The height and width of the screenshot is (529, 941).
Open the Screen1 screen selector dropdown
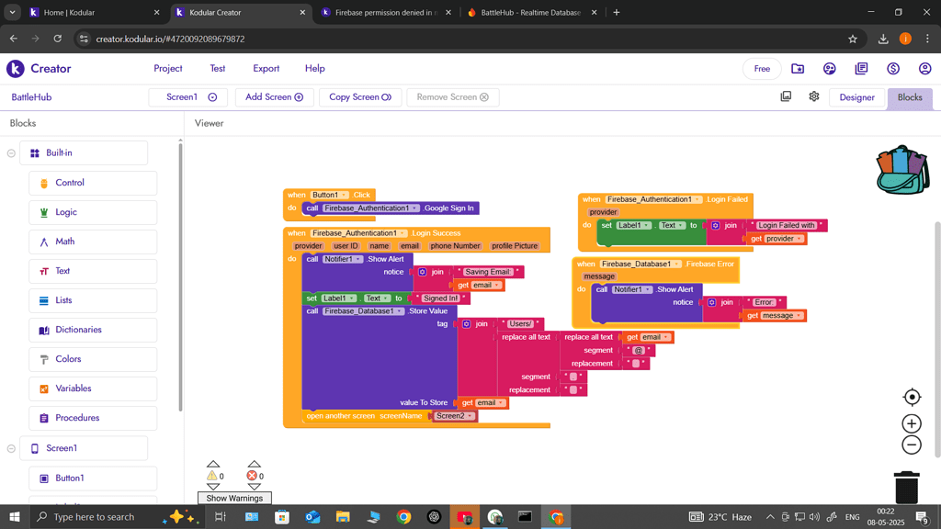click(188, 96)
